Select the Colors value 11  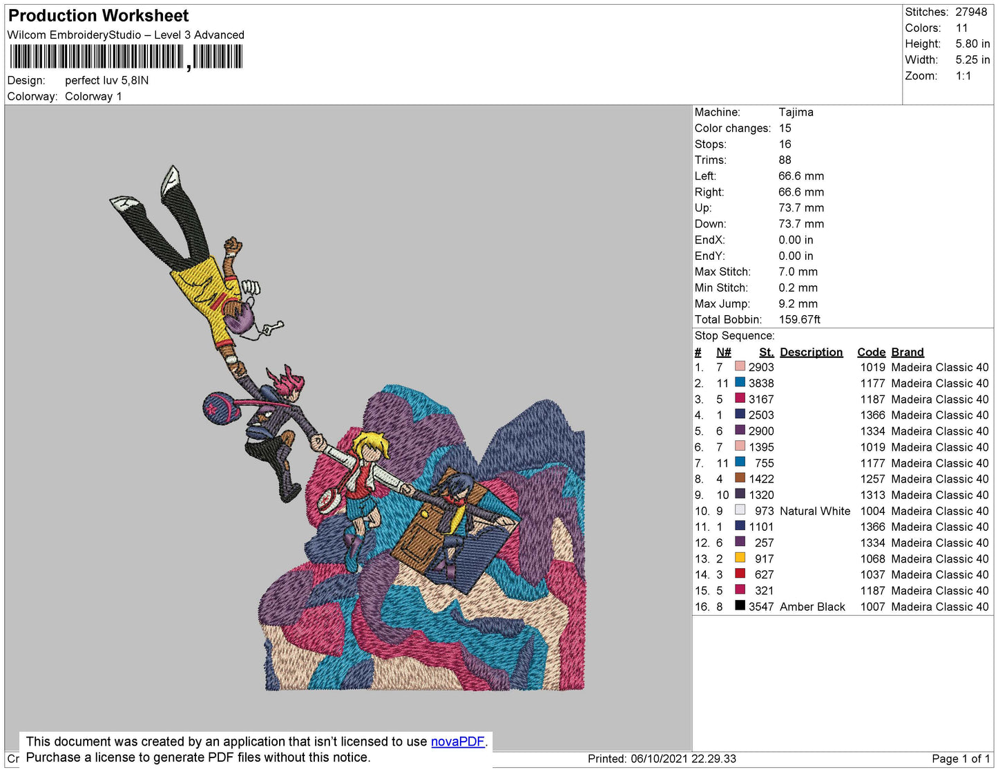961,28
